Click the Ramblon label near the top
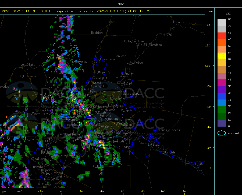The width and height of the screenshot is (242, 195). (97, 33)
